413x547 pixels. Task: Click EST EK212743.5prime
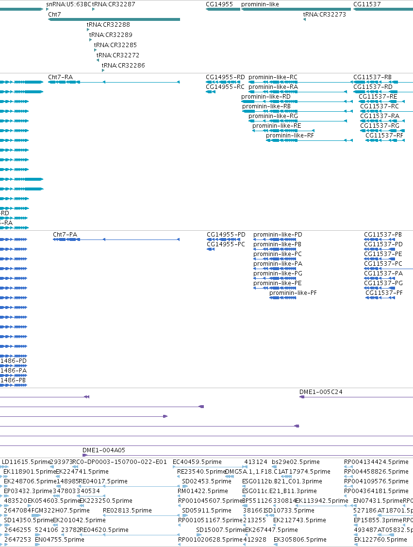coord(300,520)
